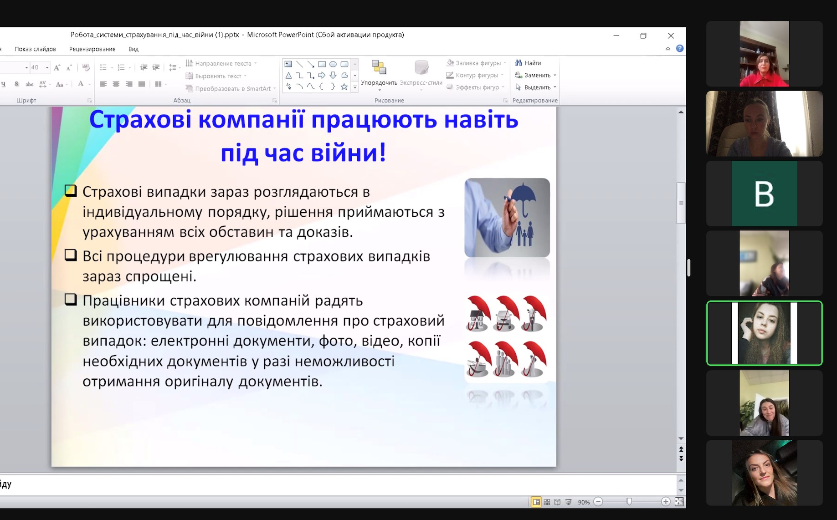The image size is (837, 520).
Task: Switch to Slide Sorter view
Action: (x=547, y=502)
